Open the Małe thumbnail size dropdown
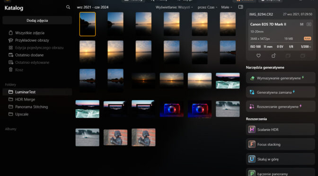The height and width of the screenshot is (176, 318). coord(227,7)
